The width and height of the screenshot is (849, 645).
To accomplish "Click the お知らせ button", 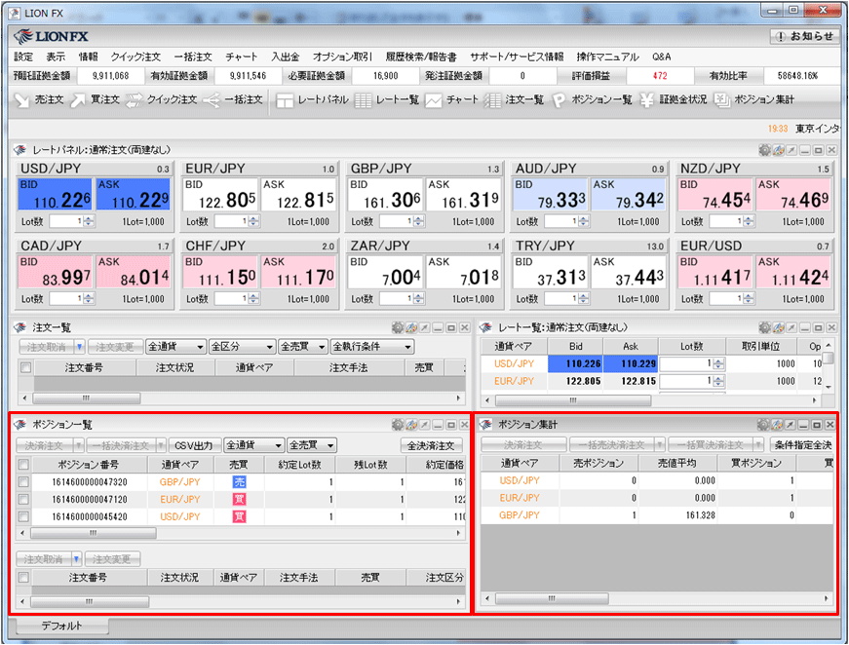I will coord(804,36).
